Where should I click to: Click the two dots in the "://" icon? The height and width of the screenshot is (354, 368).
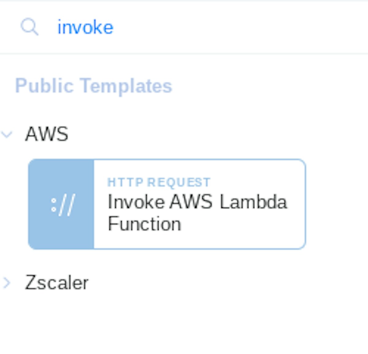(54, 205)
